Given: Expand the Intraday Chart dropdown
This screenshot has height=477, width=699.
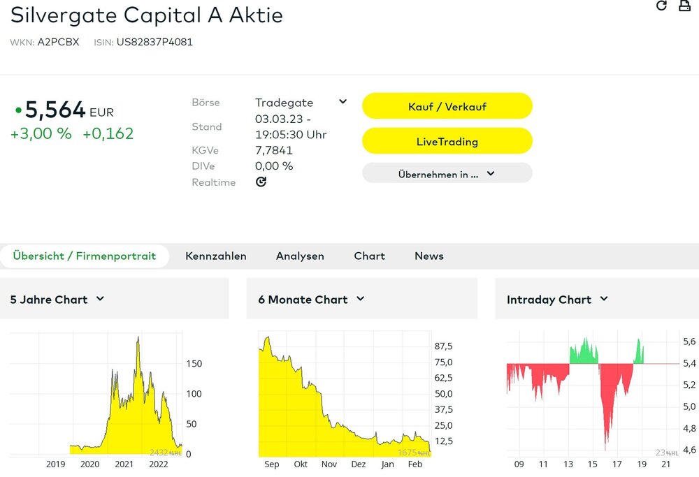Looking at the screenshot, I should [604, 299].
